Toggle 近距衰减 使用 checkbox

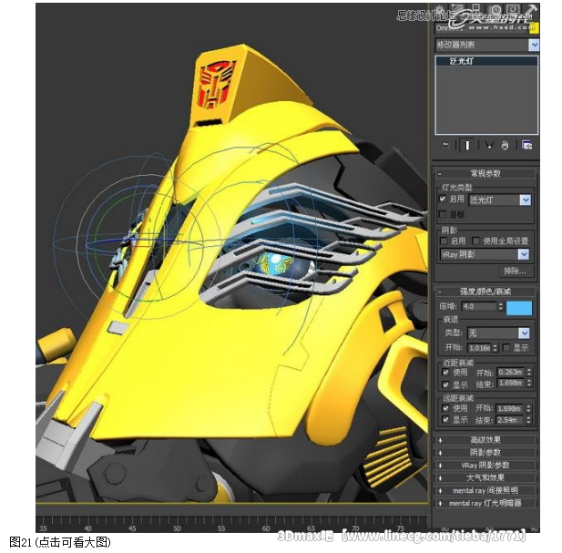[445, 372]
